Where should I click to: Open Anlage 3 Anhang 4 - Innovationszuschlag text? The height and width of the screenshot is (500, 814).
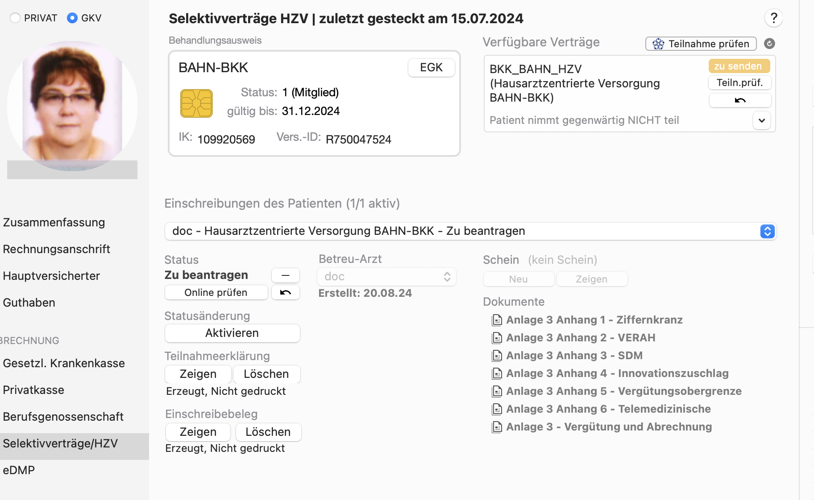(x=618, y=373)
